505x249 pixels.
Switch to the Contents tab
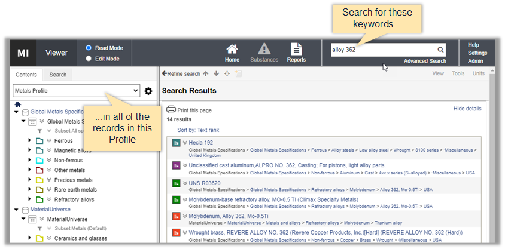(26, 75)
